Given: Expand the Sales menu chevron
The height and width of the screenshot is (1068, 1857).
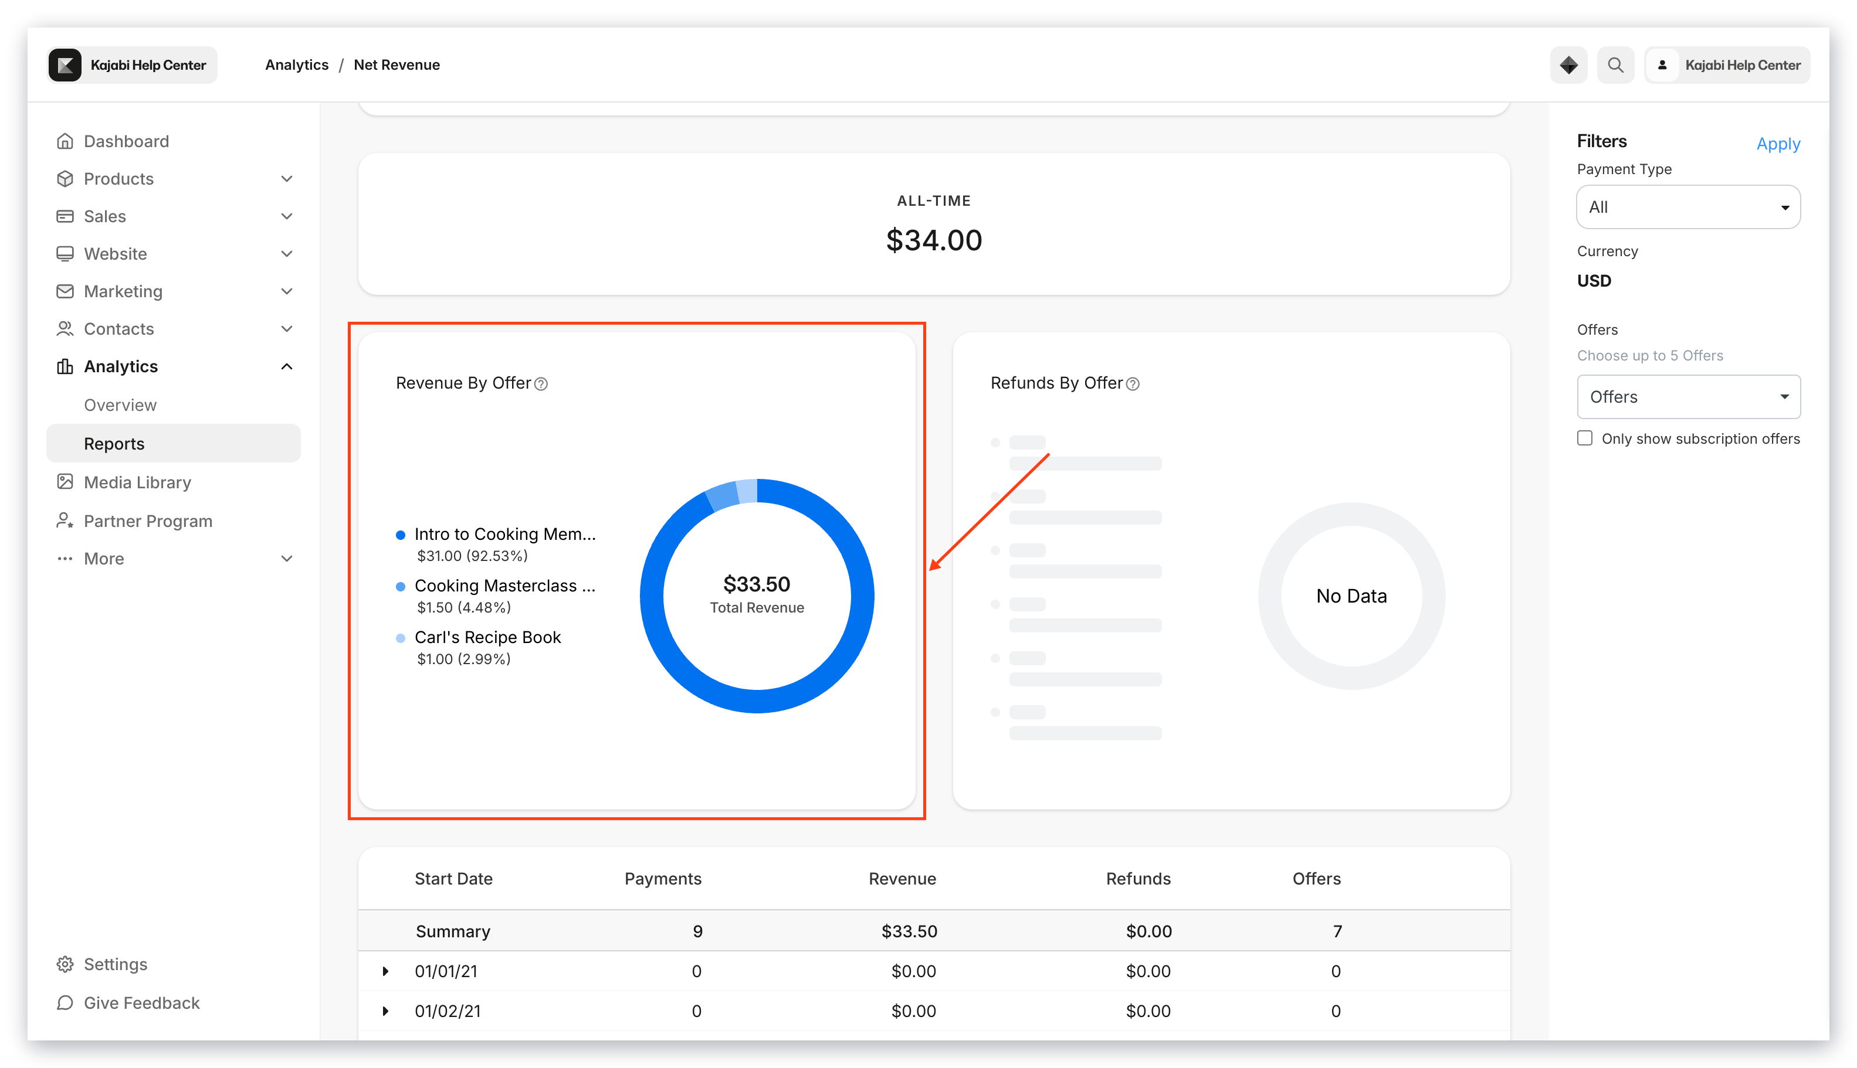Looking at the screenshot, I should [x=286, y=216].
